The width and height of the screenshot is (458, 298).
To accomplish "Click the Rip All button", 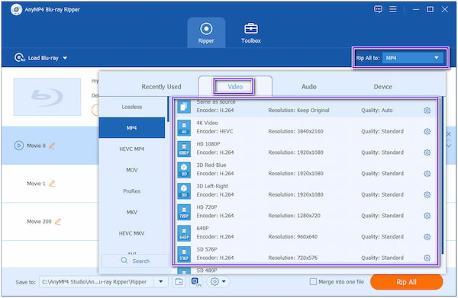I will (x=406, y=282).
